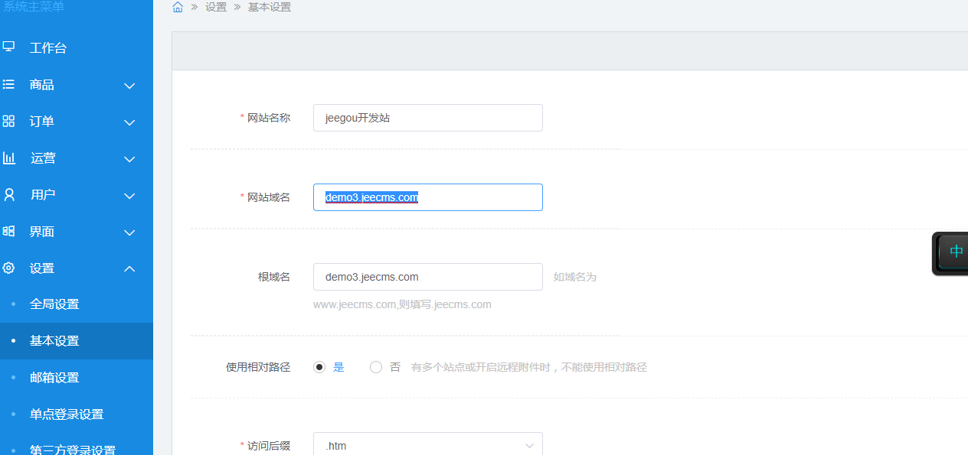The image size is (968, 455).
Task: Expand the 用户 menu chevron
Action: [129, 196]
